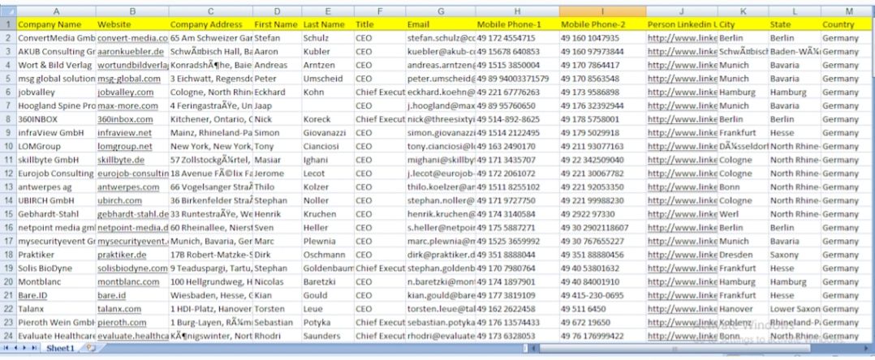Click the last name Oschmann cell
This screenshot has width=875, height=360.
328,255
